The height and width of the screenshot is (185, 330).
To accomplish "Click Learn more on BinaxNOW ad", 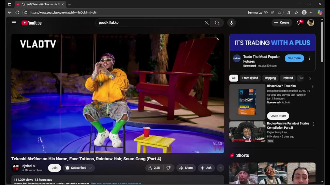I will tap(278, 116).
